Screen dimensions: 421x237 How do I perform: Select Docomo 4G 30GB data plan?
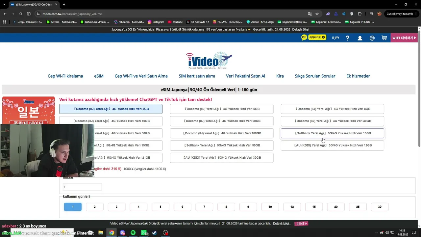click(333, 121)
